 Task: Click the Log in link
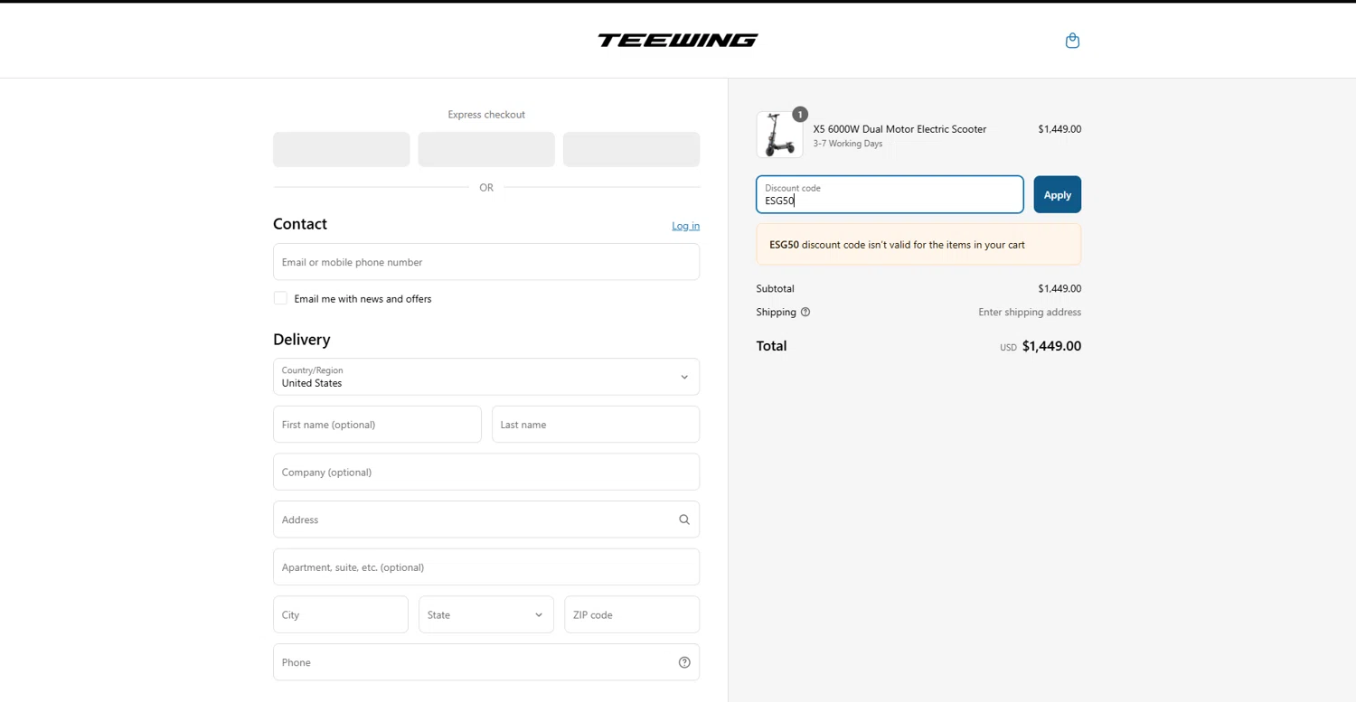coord(685,226)
